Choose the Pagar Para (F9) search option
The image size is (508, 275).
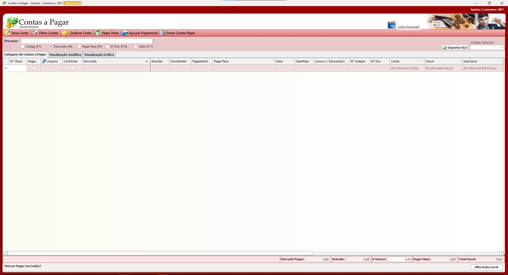pos(79,46)
